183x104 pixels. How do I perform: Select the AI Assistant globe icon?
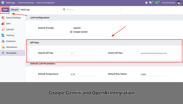point(3,53)
